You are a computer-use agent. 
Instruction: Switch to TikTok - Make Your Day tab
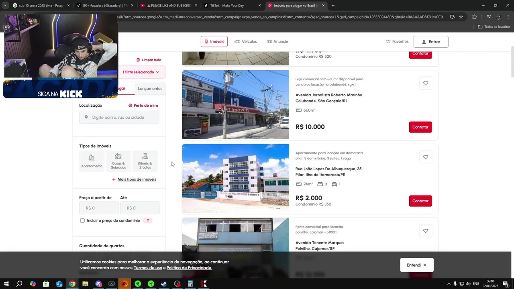[233, 6]
